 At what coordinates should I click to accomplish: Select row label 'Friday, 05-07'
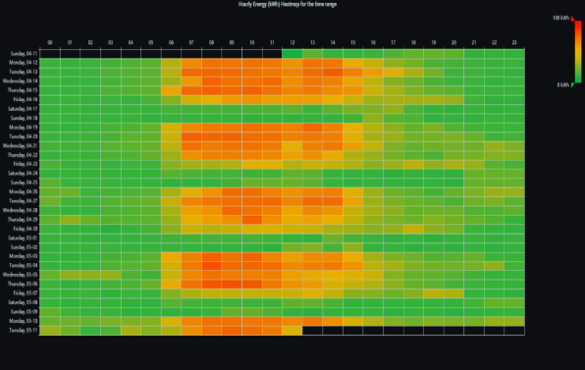pyautogui.click(x=26, y=293)
